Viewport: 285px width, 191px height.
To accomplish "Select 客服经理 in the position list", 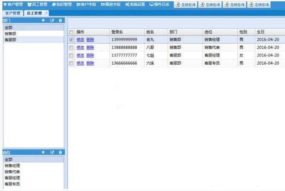I will (12, 178).
